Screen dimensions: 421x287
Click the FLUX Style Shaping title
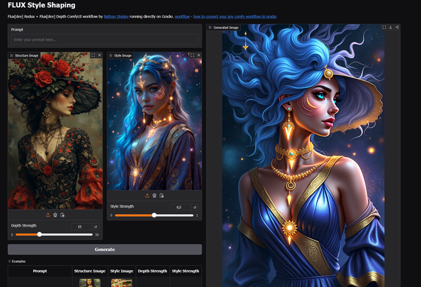(41, 5)
